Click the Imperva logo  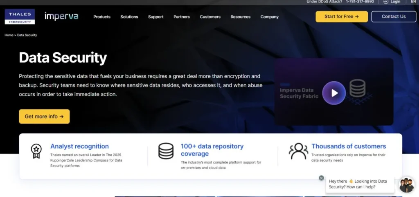point(61,16)
